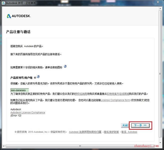Proceed with the 下一步 >> button

click(140, 125)
